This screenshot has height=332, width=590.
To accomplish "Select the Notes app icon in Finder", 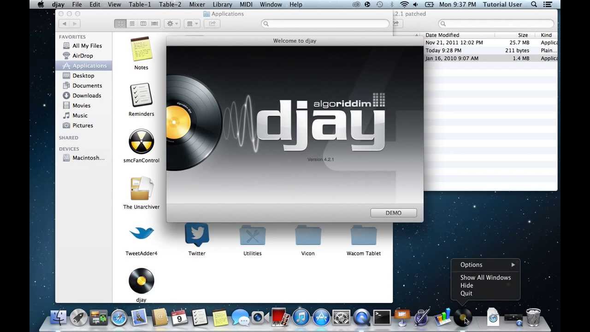I will 141,49.
